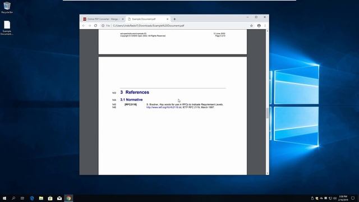Viewport: 359px width, 202px height.
Task: Click the '3.1 Normative' subheading
Action: point(131,100)
